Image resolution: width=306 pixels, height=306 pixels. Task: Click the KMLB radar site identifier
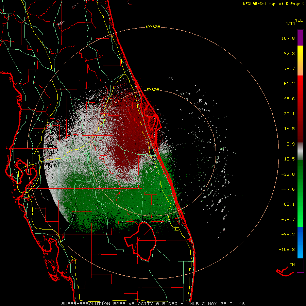point(193,304)
